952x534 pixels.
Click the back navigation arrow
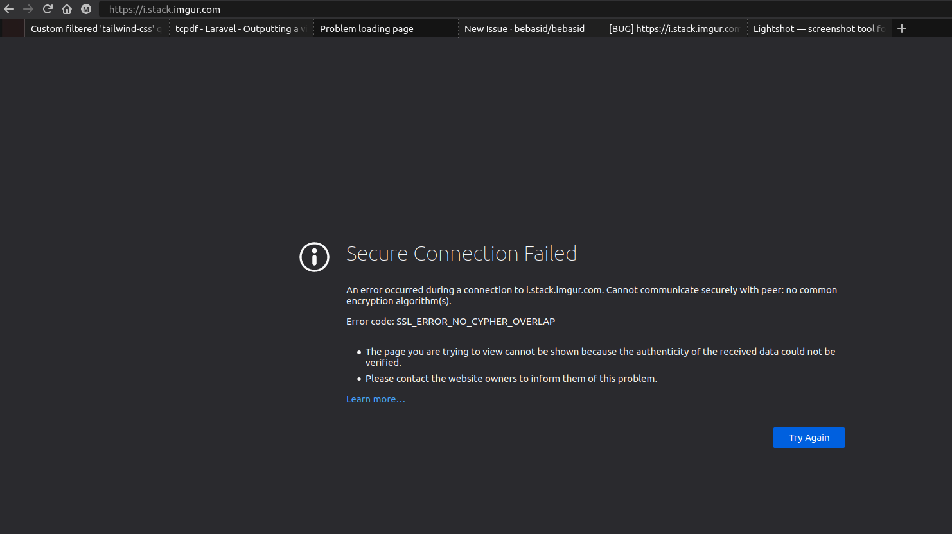pos(9,9)
